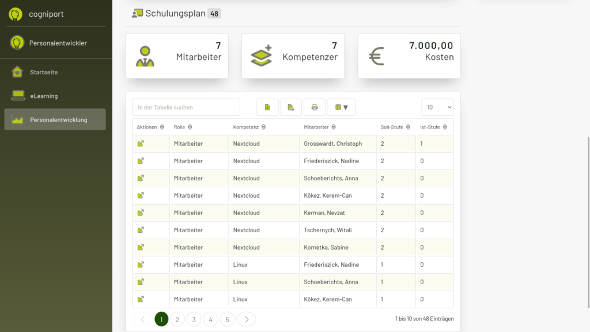Viewport: 590px width, 332px height.
Task: Open the entries-per-page dropdown showing 10
Action: tap(437, 107)
